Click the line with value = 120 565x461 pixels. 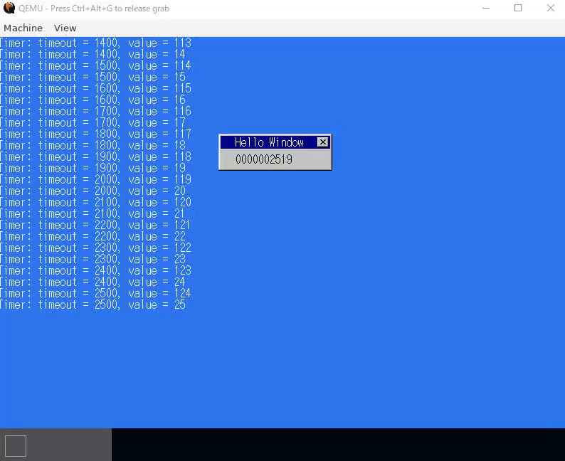[x=95, y=203]
